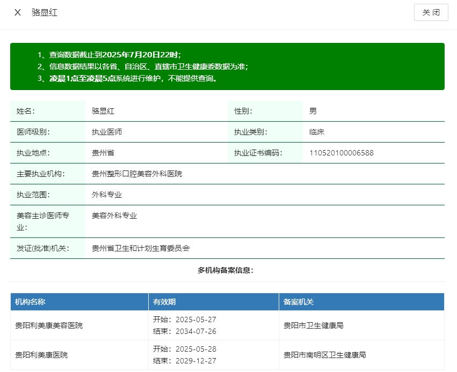Click the gender value 男
This screenshot has height=372, width=457.
pos(313,111)
